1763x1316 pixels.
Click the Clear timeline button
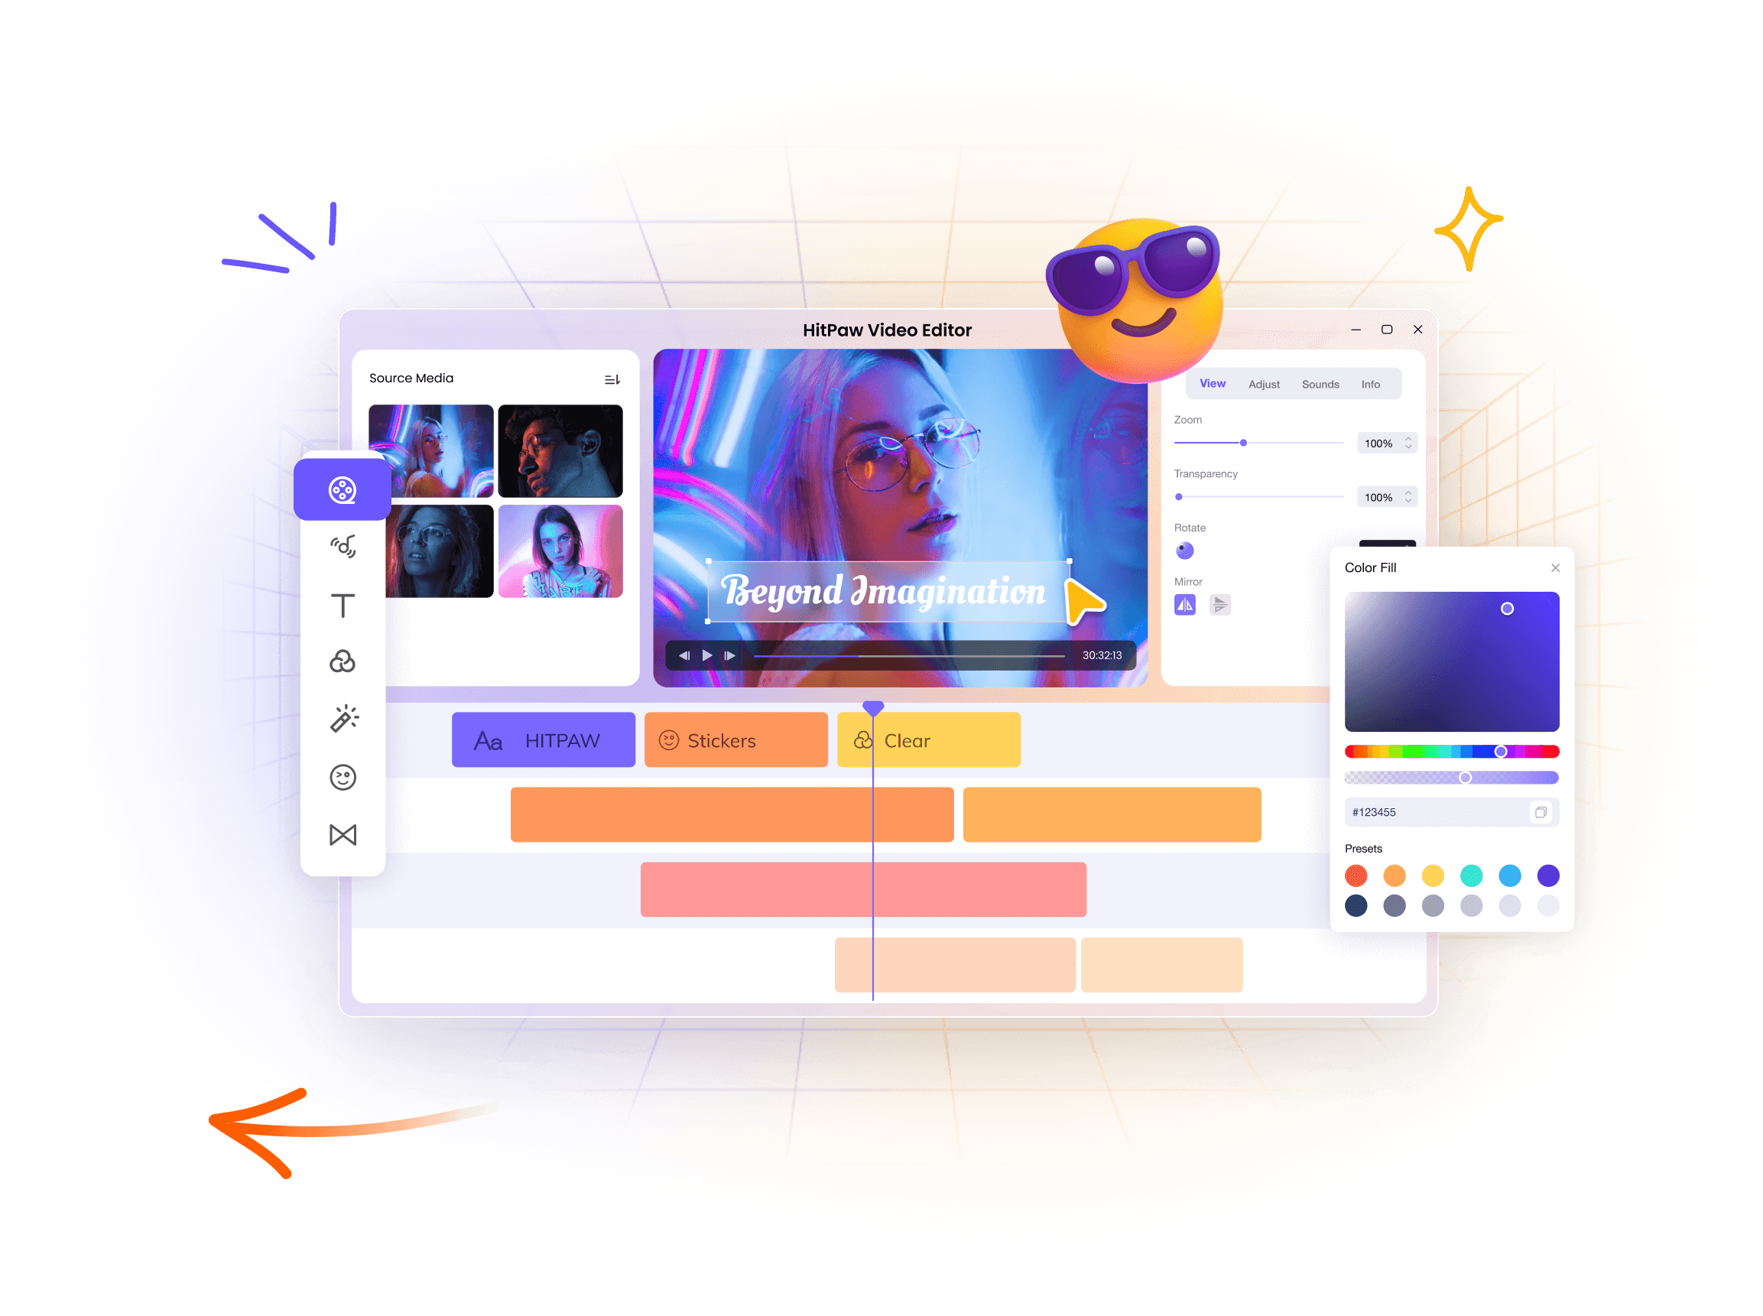(x=927, y=738)
